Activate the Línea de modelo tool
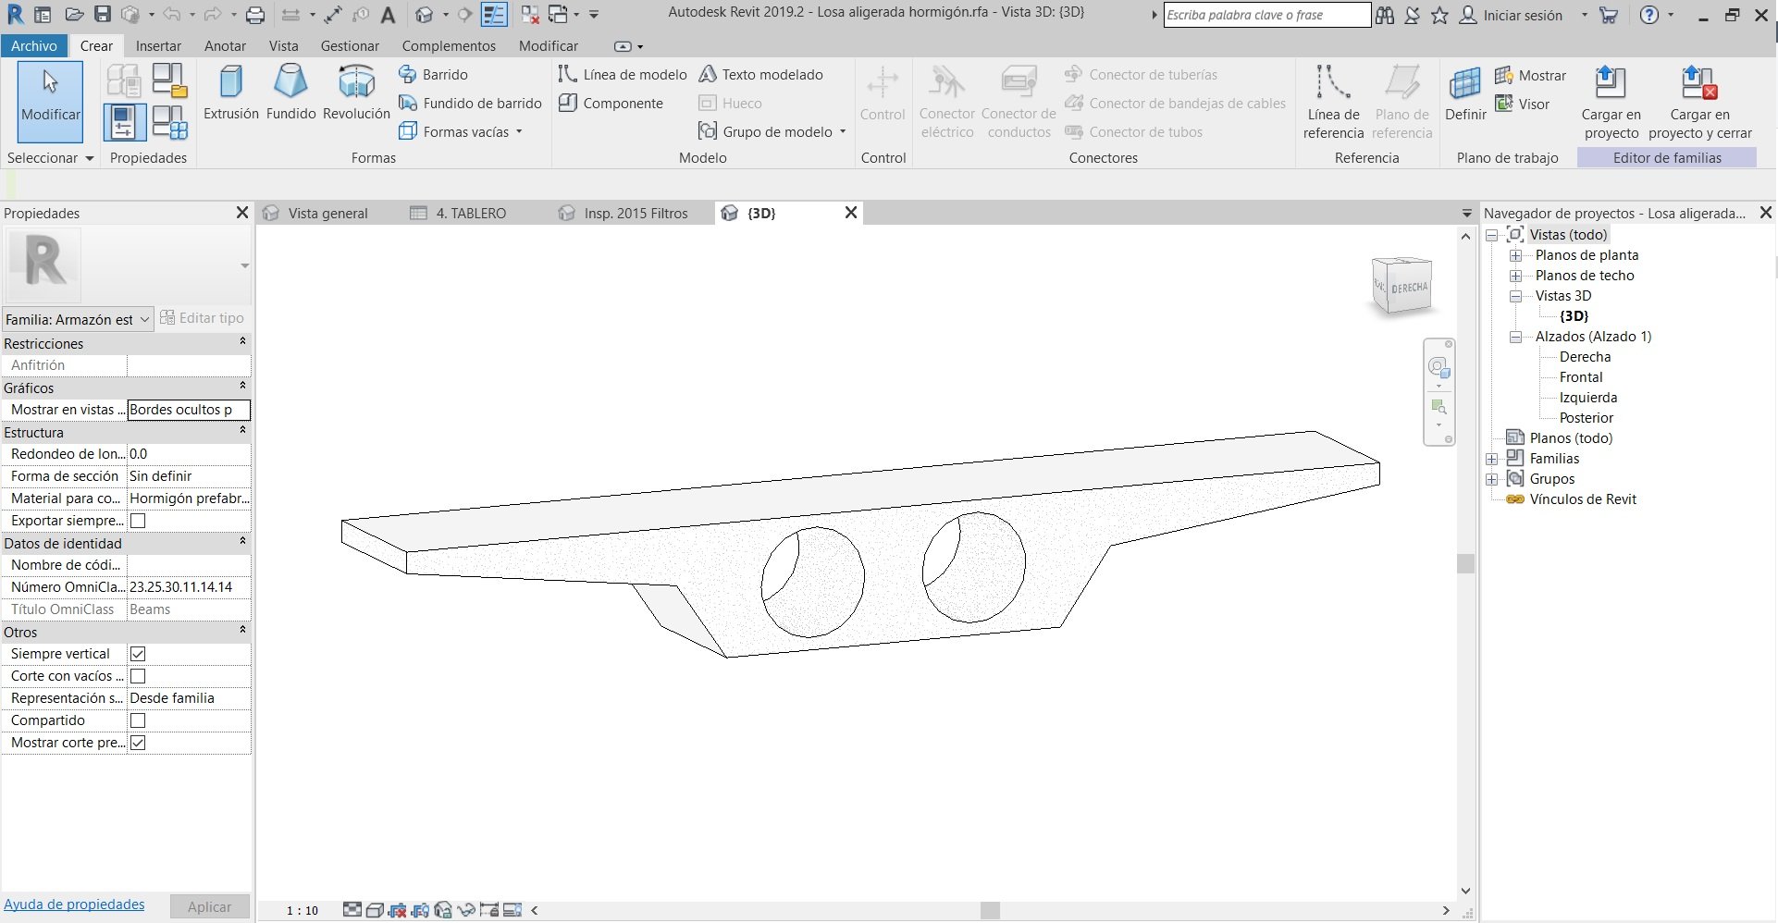The height and width of the screenshot is (923, 1778). pos(623,74)
